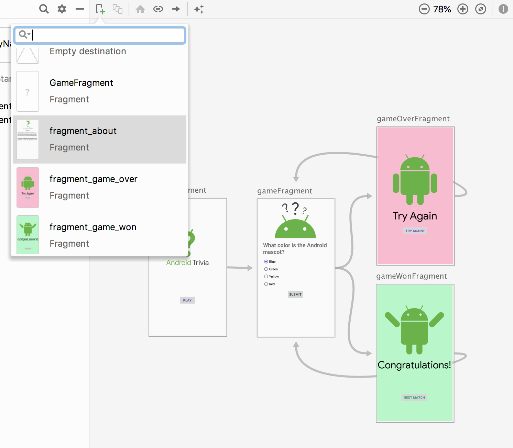Click the New Destination icon
Image resolution: width=513 pixels, height=448 pixels.
pos(100,9)
